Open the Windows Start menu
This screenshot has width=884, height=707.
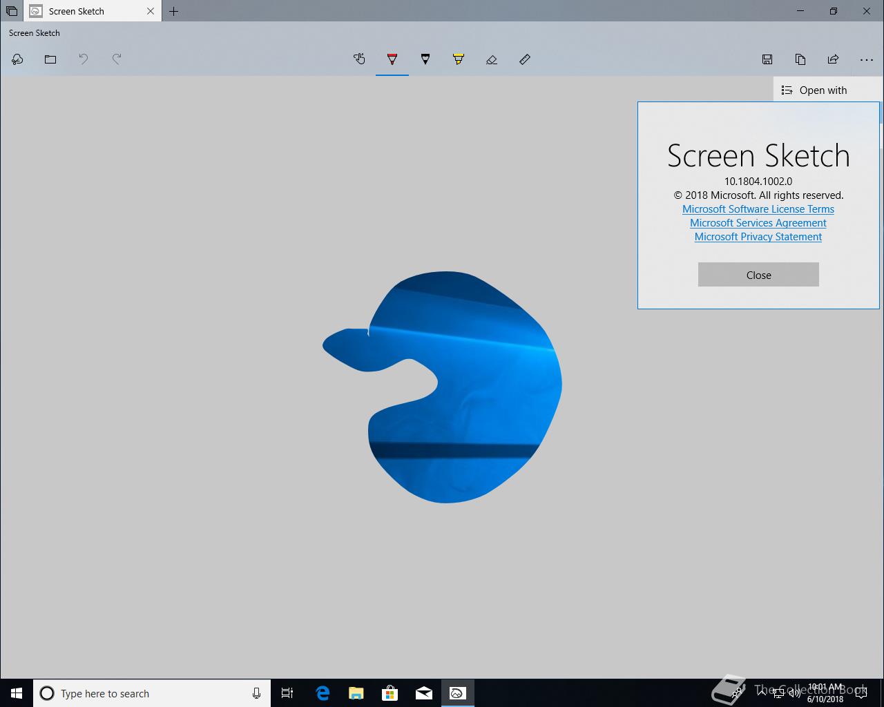click(17, 693)
